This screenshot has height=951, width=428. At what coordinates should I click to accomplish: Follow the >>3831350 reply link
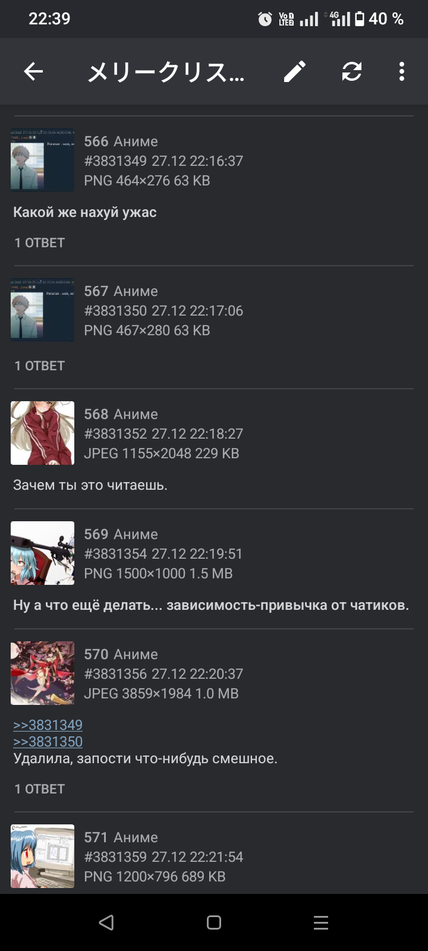click(48, 741)
